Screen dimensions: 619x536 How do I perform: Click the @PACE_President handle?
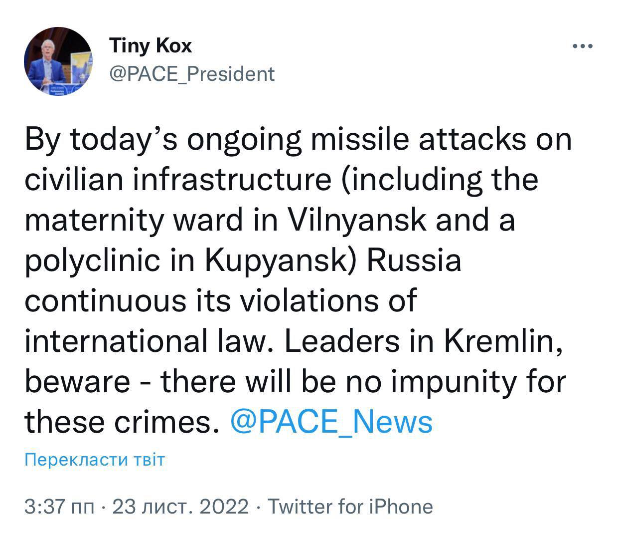coord(191,74)
